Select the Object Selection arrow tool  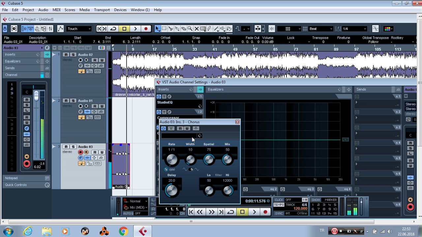[x=158, y=29]
